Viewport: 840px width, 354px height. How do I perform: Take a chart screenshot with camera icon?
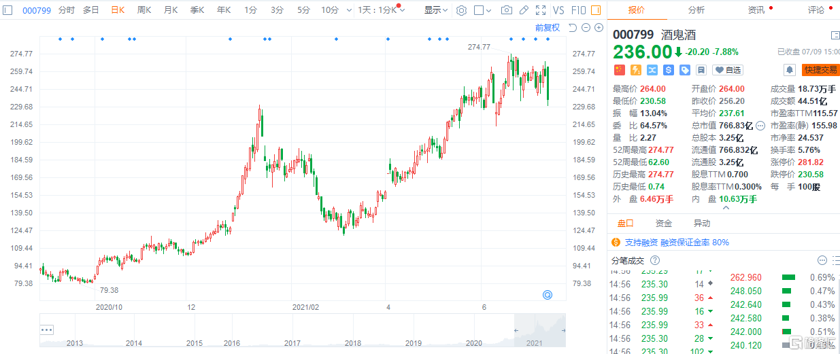[506, 10]
